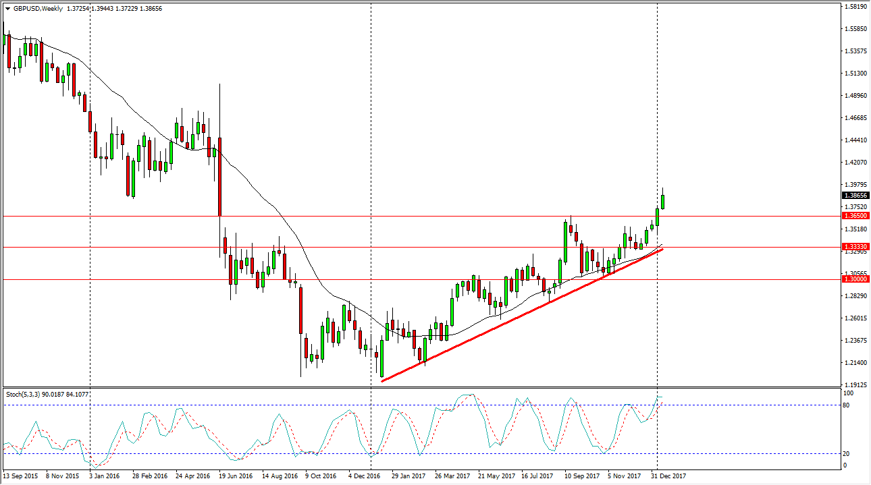Click the middle vertical dashed line
This screenshot has width=871, height=485.
[370, 202]
